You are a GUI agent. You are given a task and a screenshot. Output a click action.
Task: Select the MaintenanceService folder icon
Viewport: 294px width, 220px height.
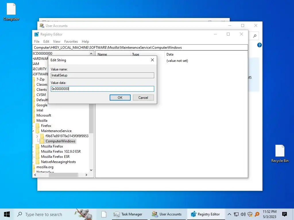click(38, 131)
